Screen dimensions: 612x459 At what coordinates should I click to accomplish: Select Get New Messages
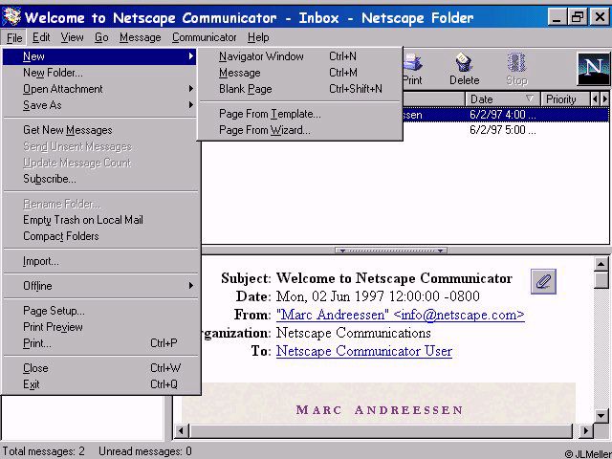[x=99, y=130]
